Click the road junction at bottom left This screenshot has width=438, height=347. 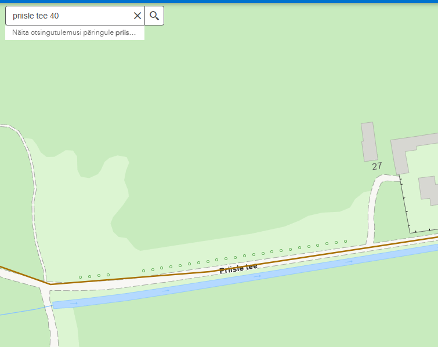48,287
